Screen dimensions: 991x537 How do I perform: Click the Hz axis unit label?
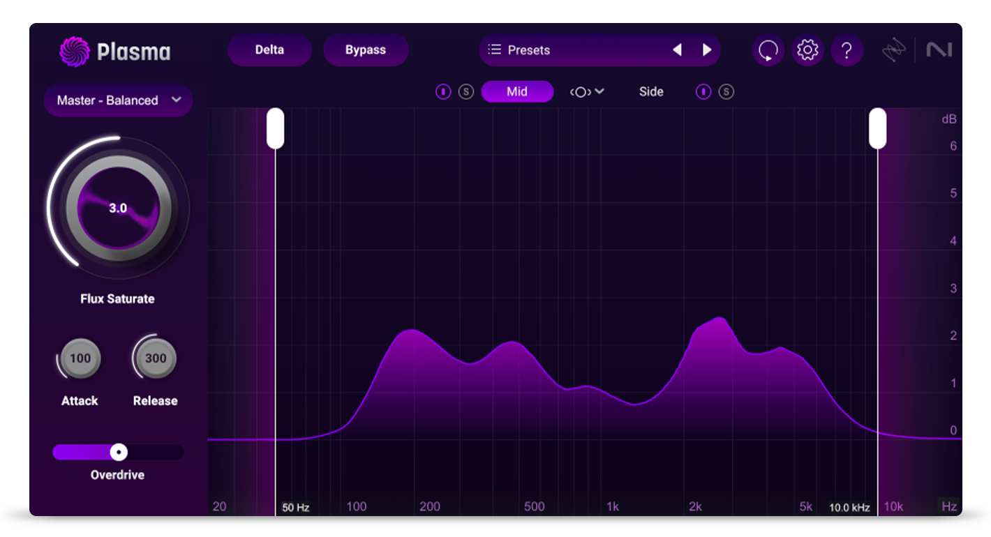949,507
